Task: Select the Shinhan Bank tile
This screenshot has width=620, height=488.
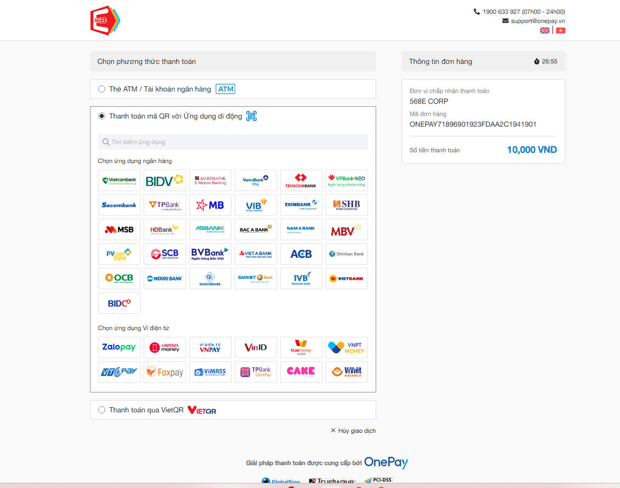Action: click(x=347, y=254)
